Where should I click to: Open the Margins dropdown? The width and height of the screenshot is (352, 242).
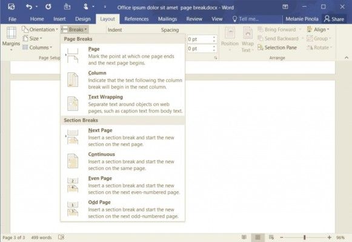[11, 39]
